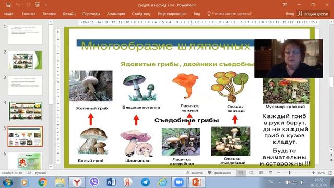The height and width of the screenshot is (188, 334).
Task: Open Zoom from taskbar
Action: [x=179, y=182]
